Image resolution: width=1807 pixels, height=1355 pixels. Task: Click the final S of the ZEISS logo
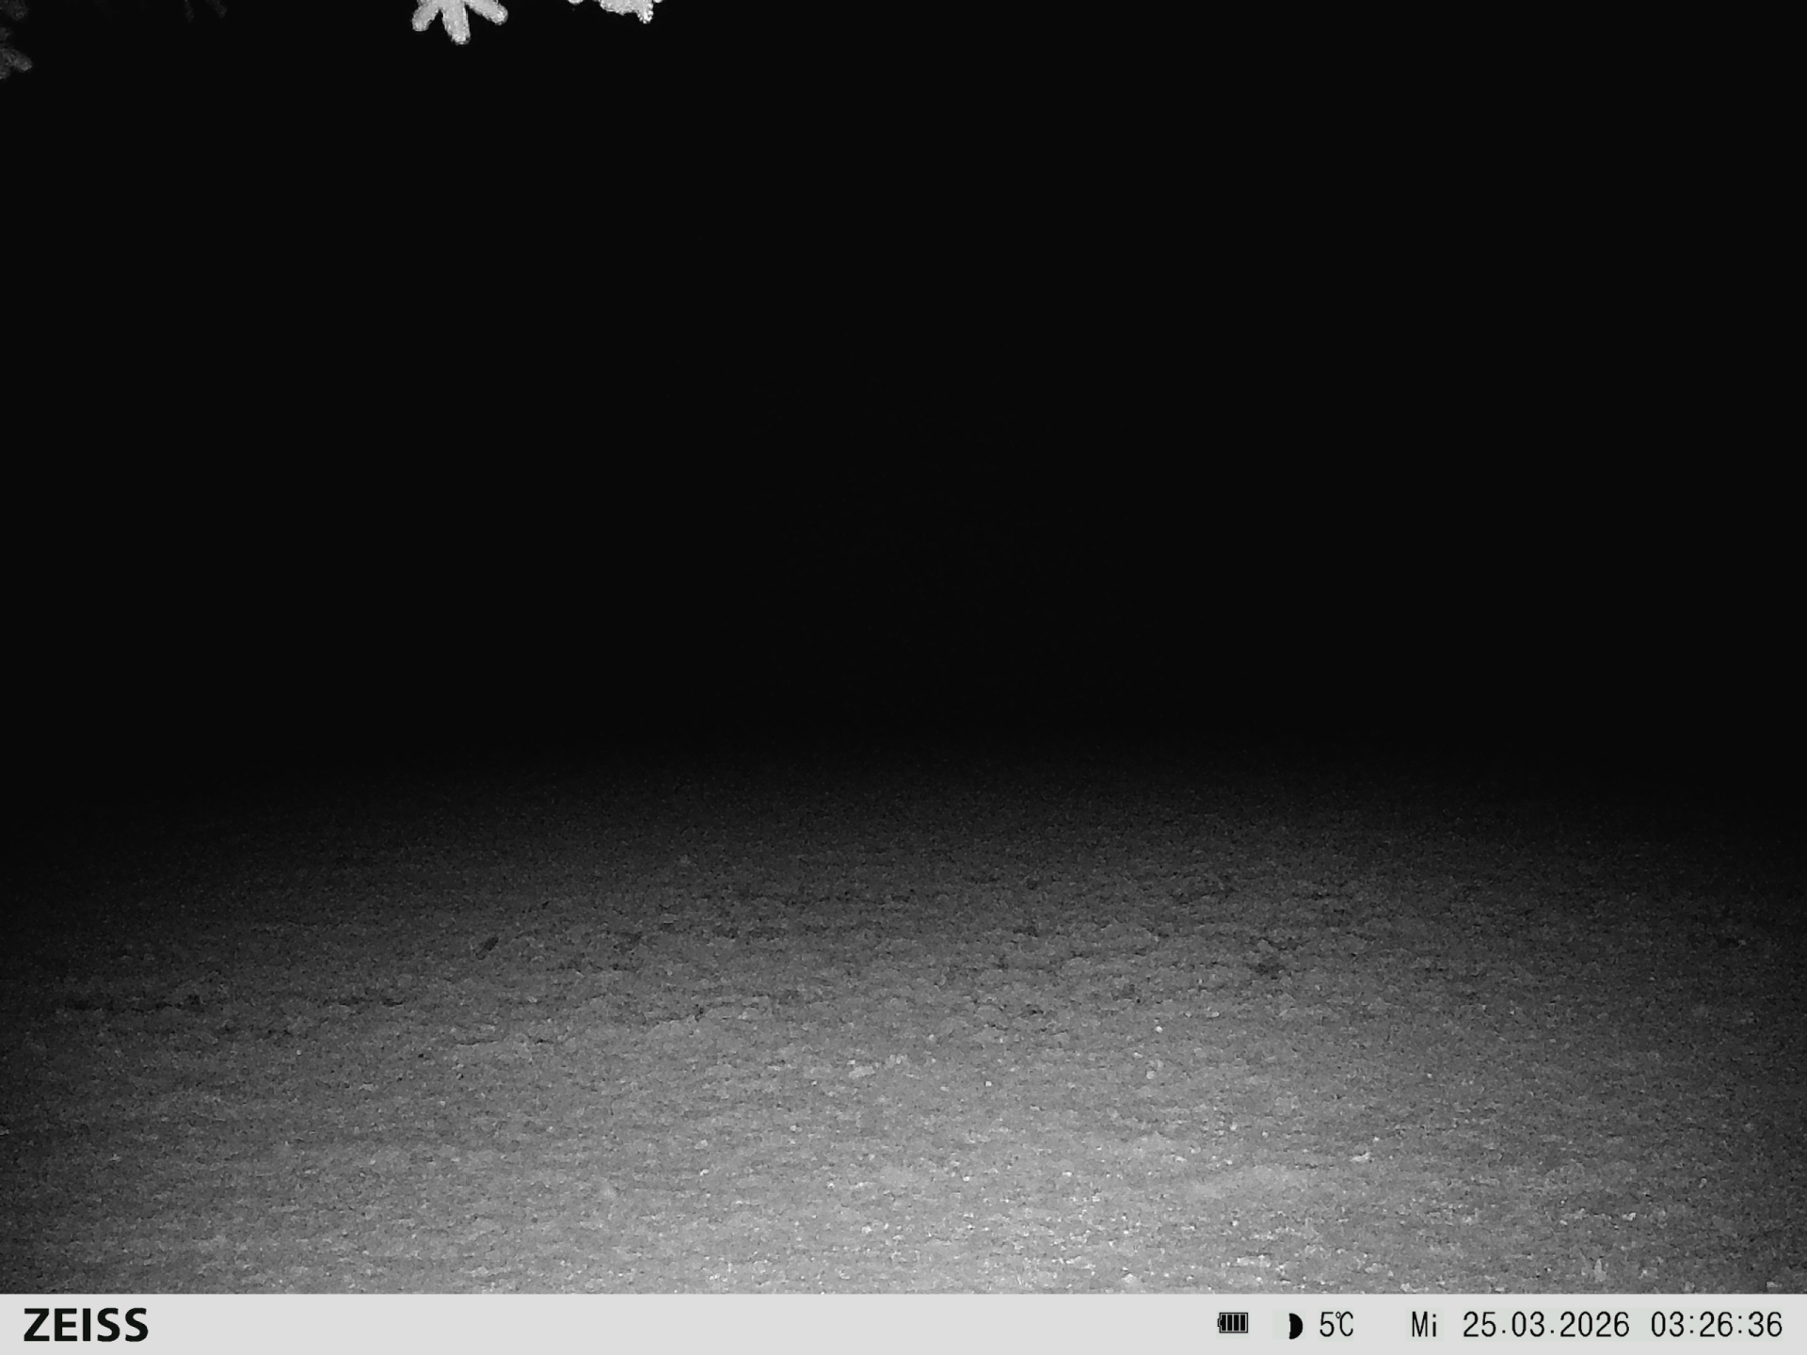[136, 1325]
